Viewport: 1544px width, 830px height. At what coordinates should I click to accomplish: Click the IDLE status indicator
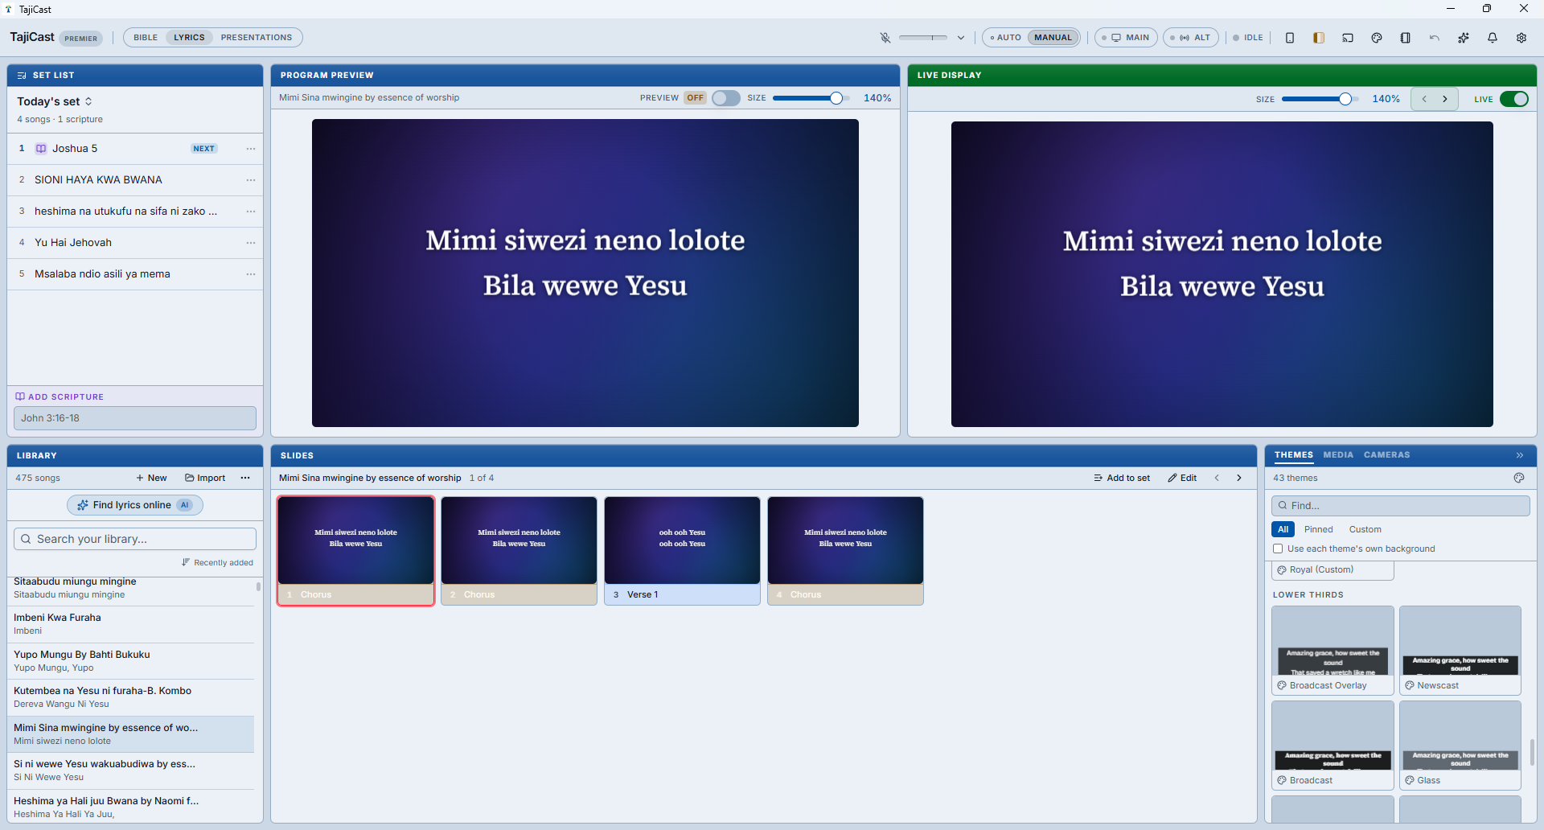tap(1248, 38)
